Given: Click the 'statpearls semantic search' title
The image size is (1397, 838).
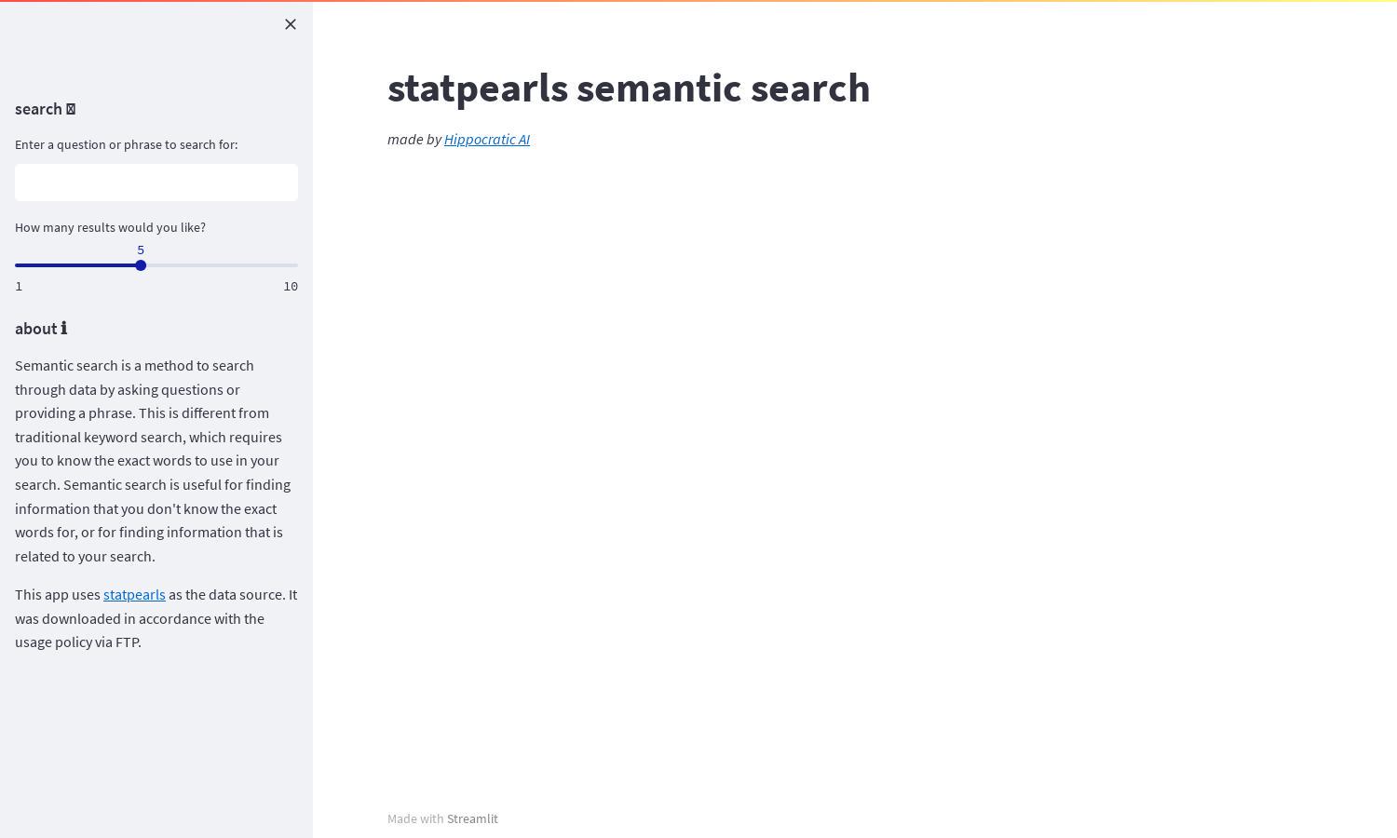Looking at the screenshot, I should click(x=629, y=88).
